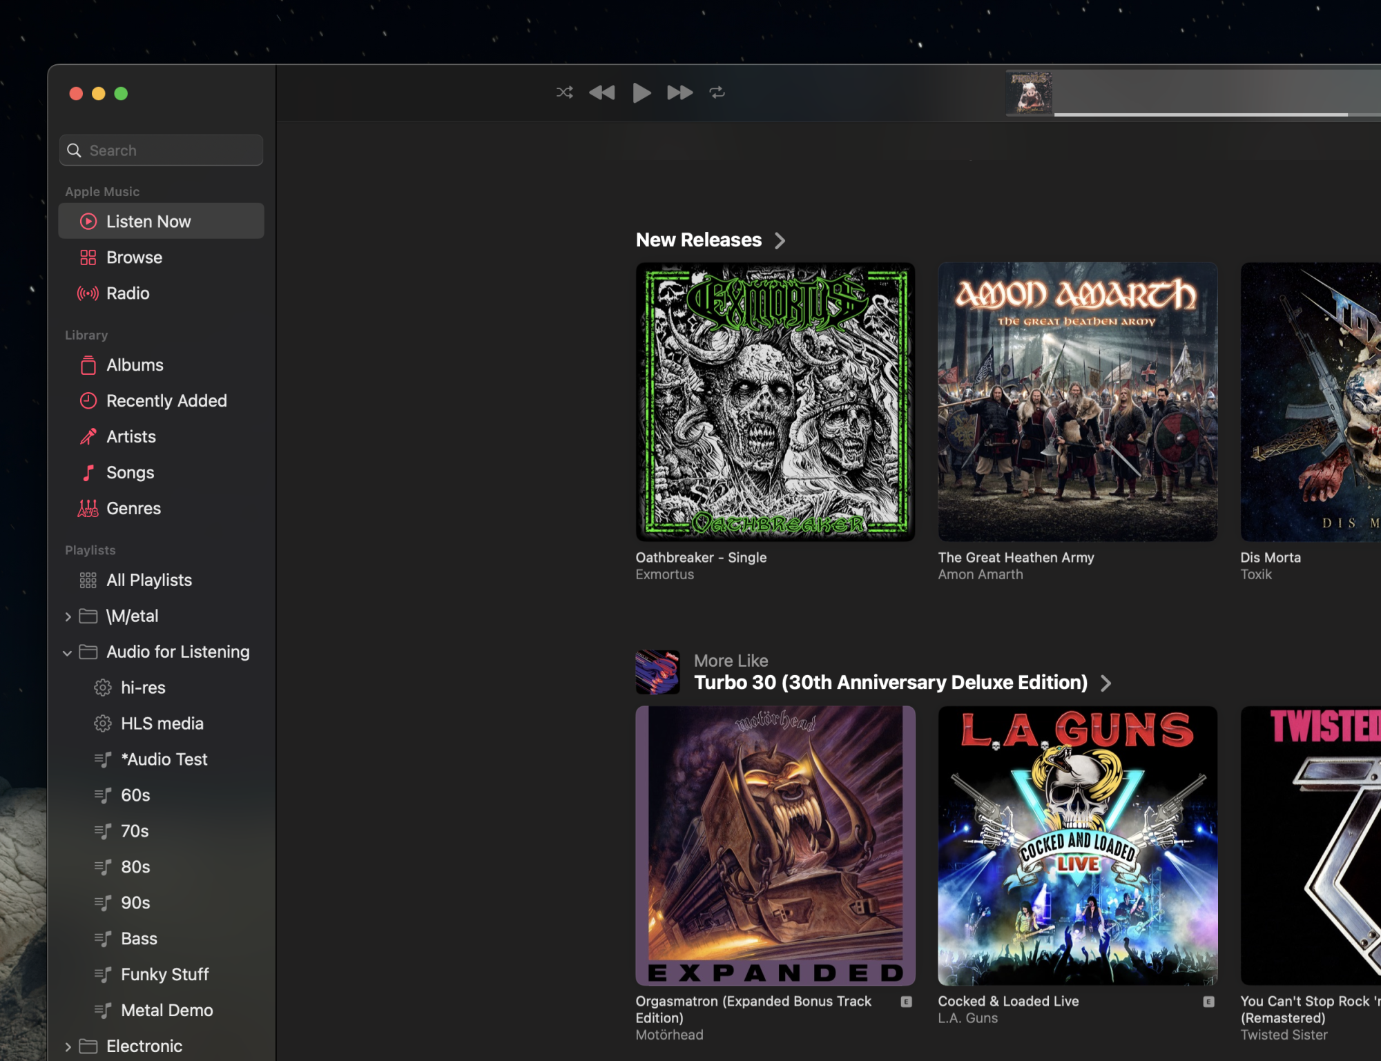The height and width of the screenshot is (1061, 1381).
Task: Open hi-res smart playlist
Action: (x=162, y=688)
